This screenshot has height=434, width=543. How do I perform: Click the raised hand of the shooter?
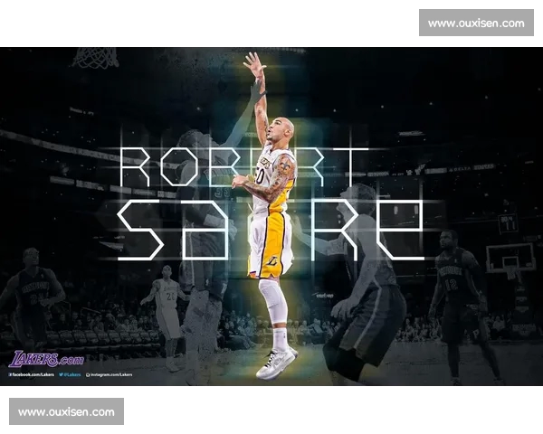click(253, 63)
